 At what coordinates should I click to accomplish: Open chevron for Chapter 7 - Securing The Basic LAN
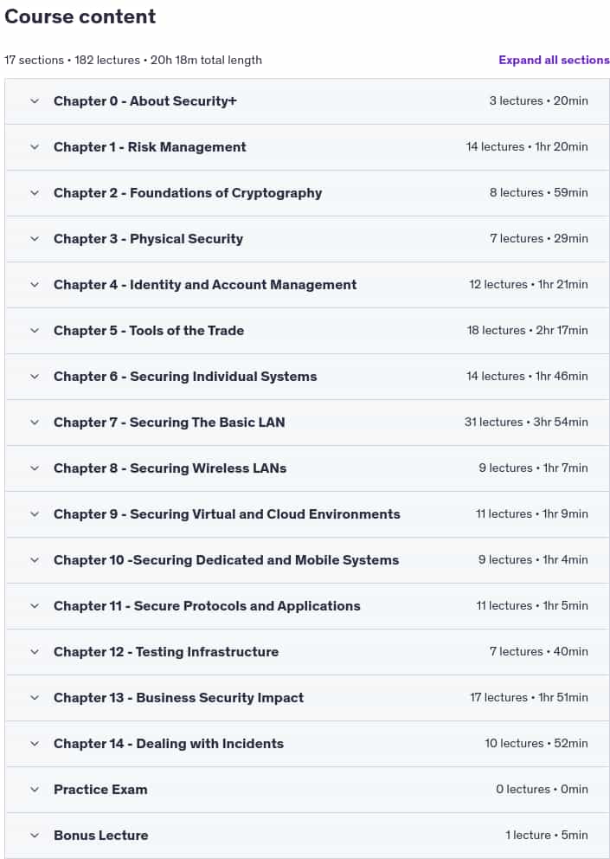click(35, 423)
